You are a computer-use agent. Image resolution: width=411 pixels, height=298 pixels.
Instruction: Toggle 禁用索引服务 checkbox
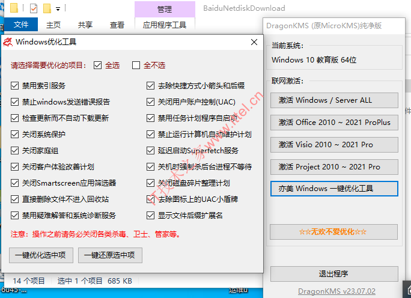point(14,86)
